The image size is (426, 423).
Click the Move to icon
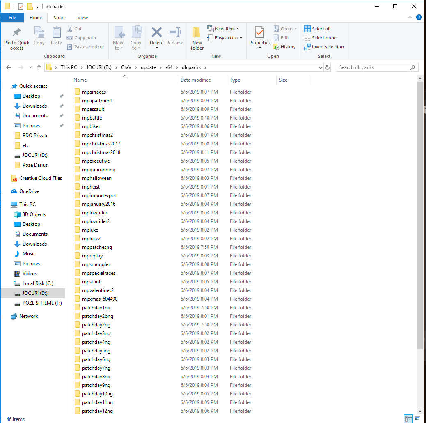coord(119,32)
